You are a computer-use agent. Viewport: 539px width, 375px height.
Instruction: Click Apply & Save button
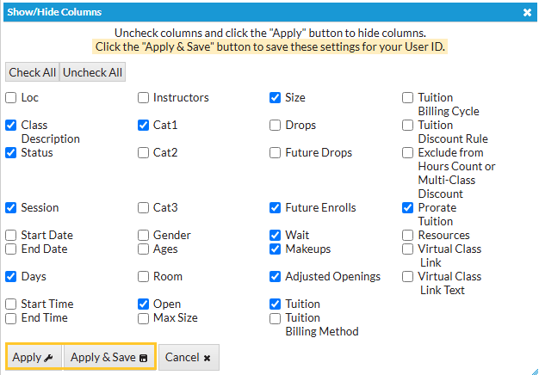tap(108, 357)
